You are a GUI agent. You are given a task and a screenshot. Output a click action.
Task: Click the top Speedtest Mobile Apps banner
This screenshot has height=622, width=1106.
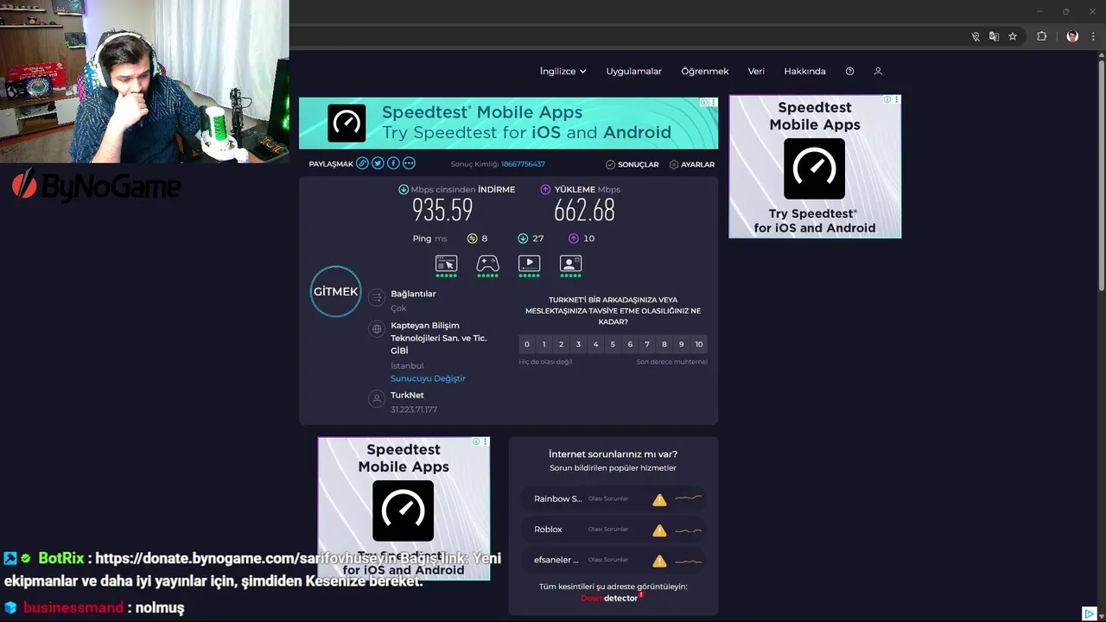coord(508,123)
